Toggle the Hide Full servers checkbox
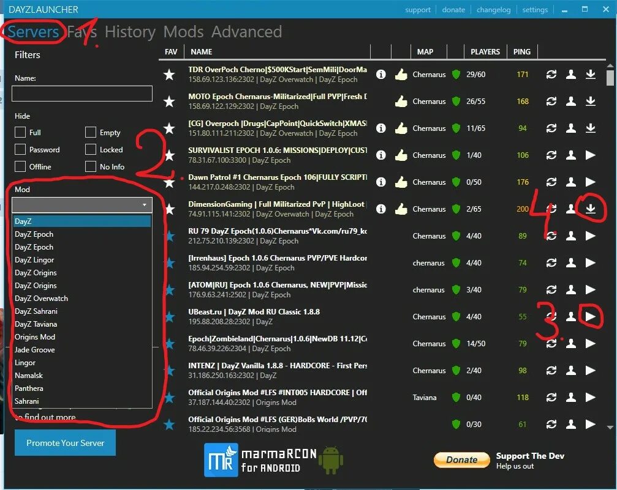The height and width of the screenshot is (490, 617). [20, 132]
